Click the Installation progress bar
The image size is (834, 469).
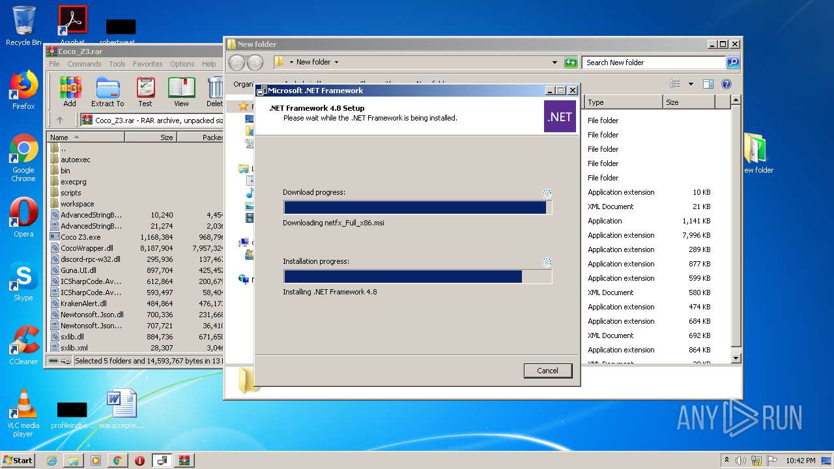tap(418, 276)
